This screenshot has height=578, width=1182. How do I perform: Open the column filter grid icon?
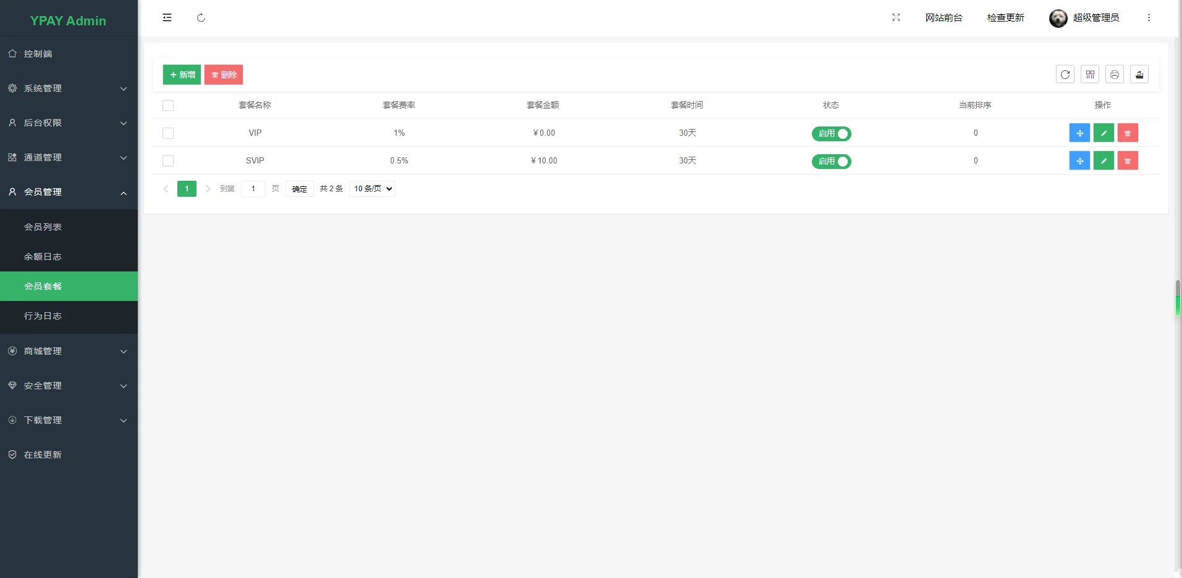(1090, 75)
